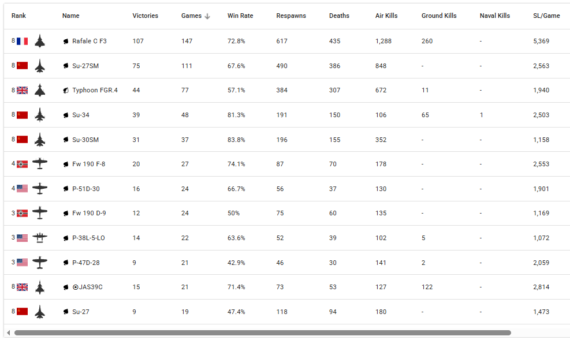Click the P-47D-28 propeller plane icon

coord(39,263)
